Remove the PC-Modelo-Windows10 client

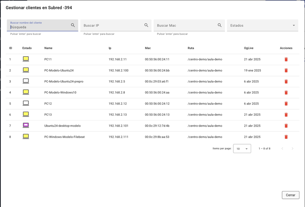[286, 92]
